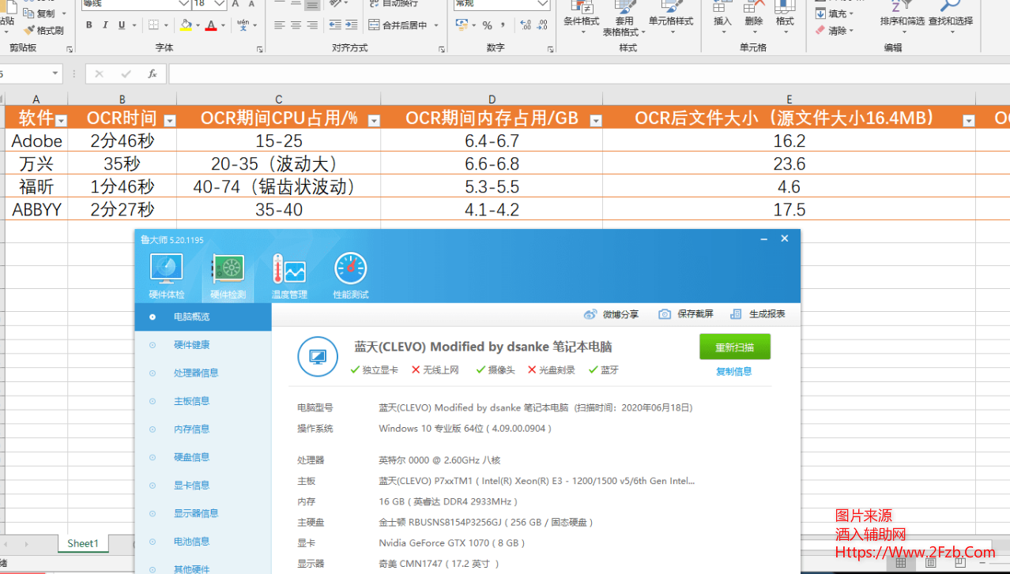Click the yellow fill color bucket
The width and height of the screenshot is (1010, 574).
pyautogui.click(x=185, y=25)
